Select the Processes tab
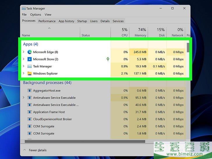Image resolution: width=212 pixels, height=159 pixels. [29, 21]
